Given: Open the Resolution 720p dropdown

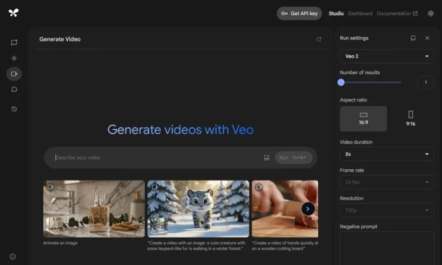Looking at the screenshot, I should [x=387, y=210].
